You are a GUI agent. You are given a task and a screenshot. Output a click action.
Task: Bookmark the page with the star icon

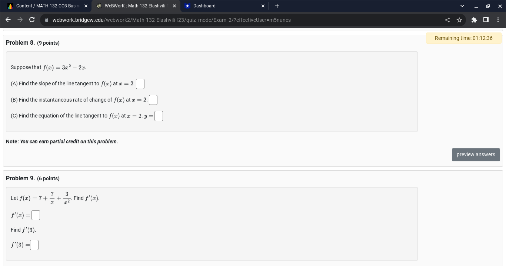click(x=459, y=20)
